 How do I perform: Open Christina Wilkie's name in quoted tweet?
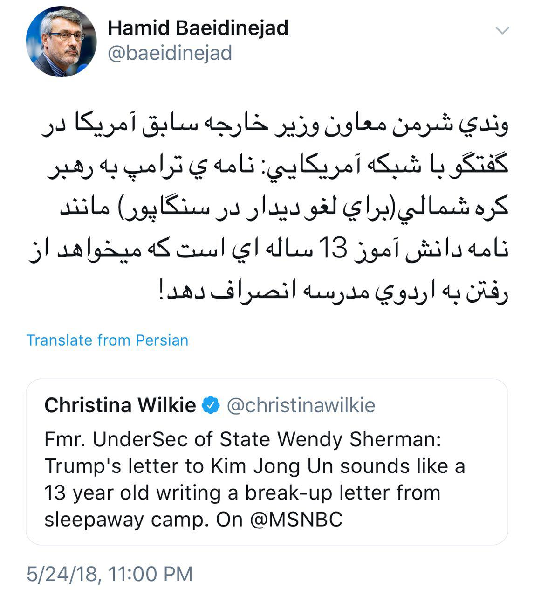coord(120,405)
